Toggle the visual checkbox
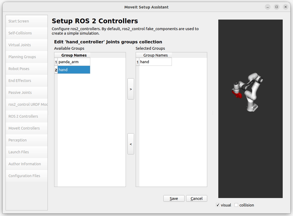 (x=218, y=205)
